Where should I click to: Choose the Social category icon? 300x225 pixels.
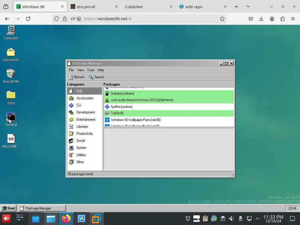pos(71,141)
